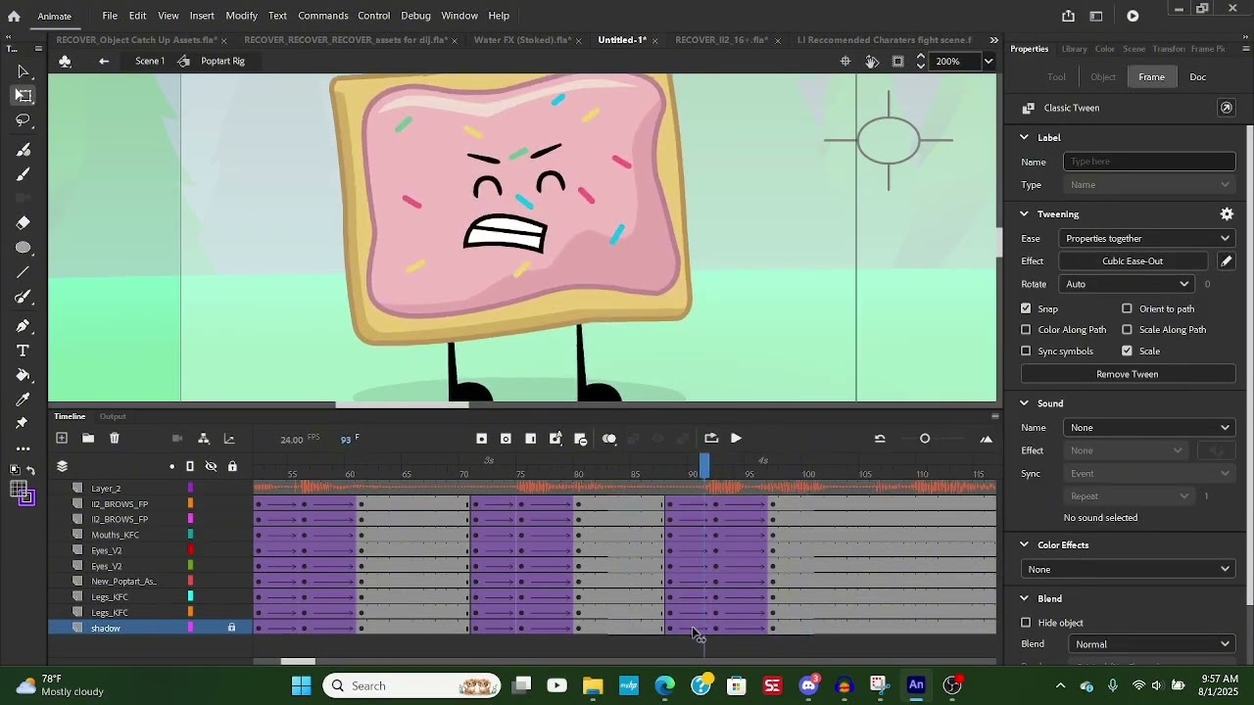Screen dimensions: 1254x705
Task: Insert keyframe in timeline toolbar
Action: (x=481, y=439)
